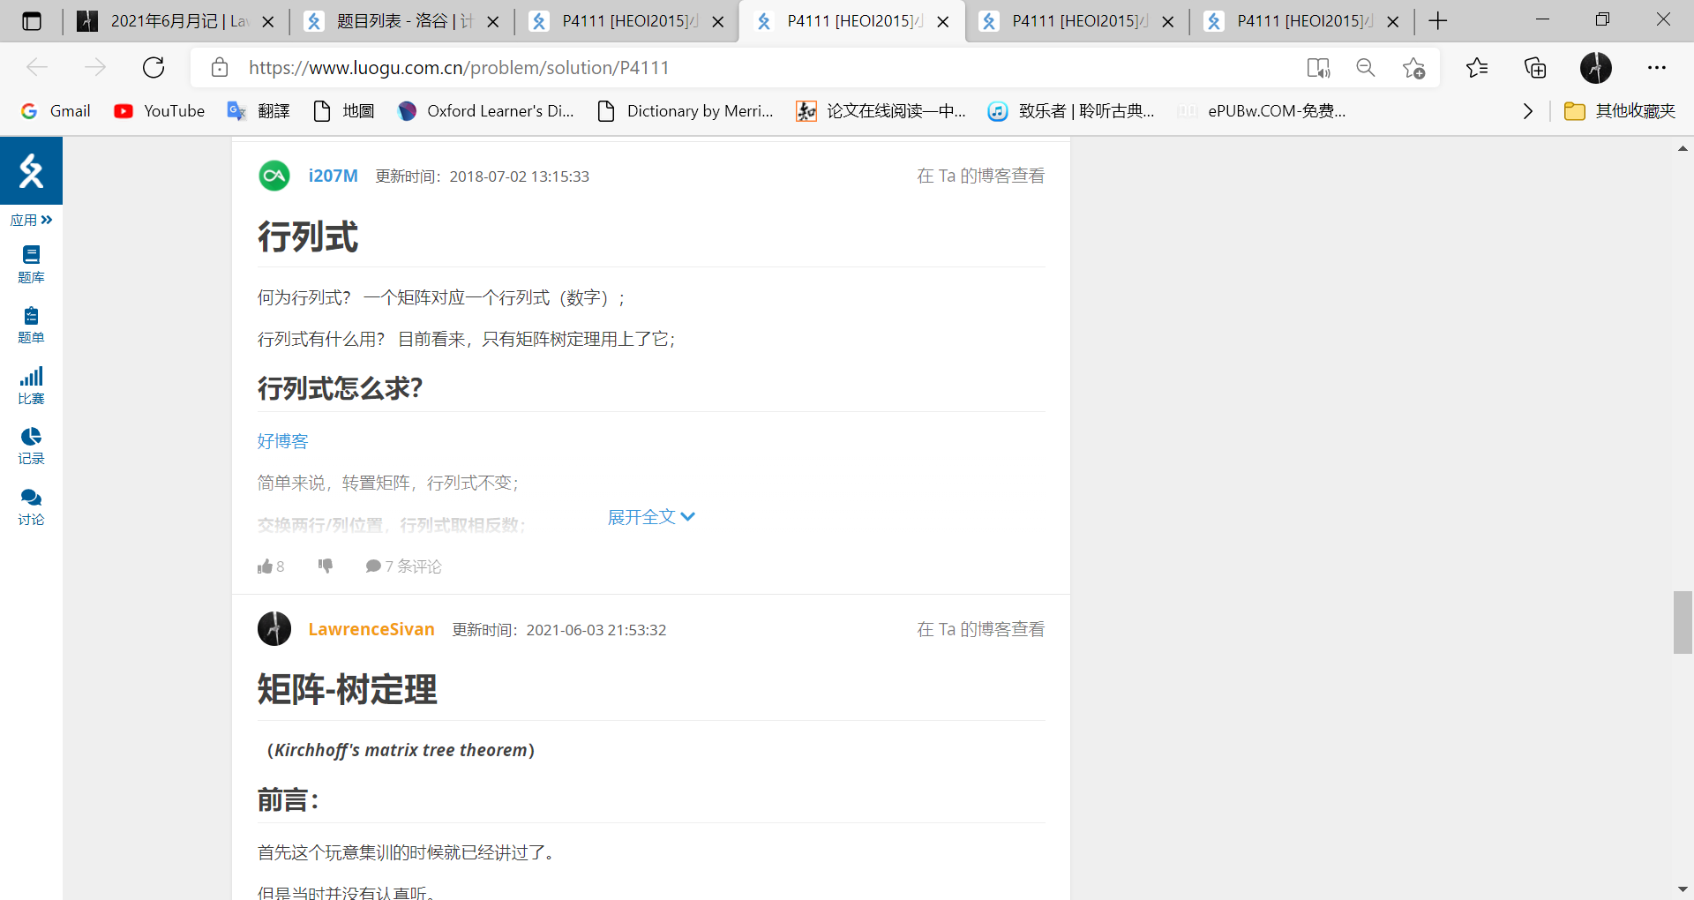Open LawrenceSivan user profile link
The width and height of the screenshot is (1694, 900).
click(x=371, y=629)
